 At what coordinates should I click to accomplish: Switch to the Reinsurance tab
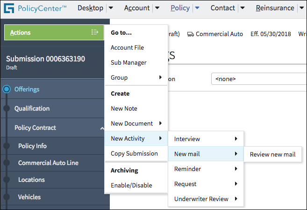(275, 8)
